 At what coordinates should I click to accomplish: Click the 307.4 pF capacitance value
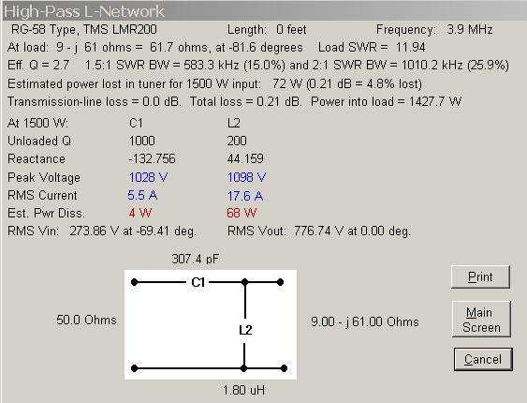[196, 259]
